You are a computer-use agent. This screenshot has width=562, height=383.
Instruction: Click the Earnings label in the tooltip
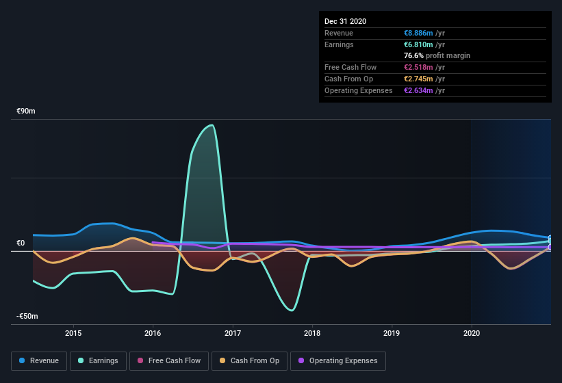pos(339,44)
